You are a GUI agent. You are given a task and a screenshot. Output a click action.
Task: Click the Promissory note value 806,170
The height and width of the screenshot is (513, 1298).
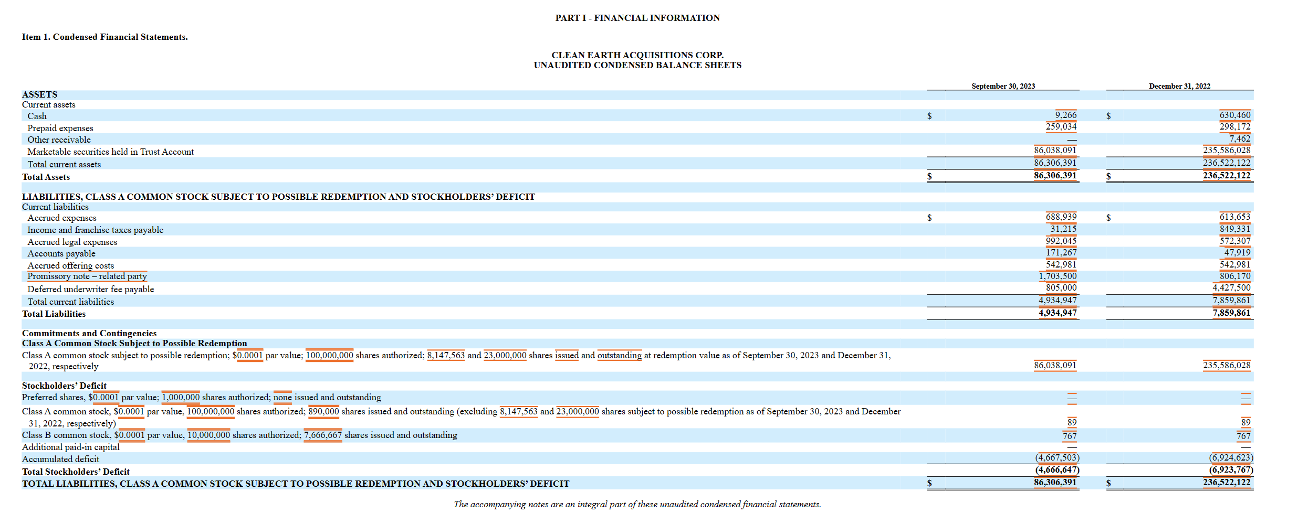1234,276
